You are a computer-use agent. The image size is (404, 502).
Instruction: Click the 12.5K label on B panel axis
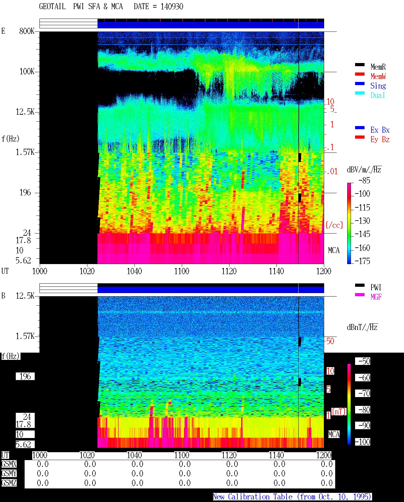25,296
